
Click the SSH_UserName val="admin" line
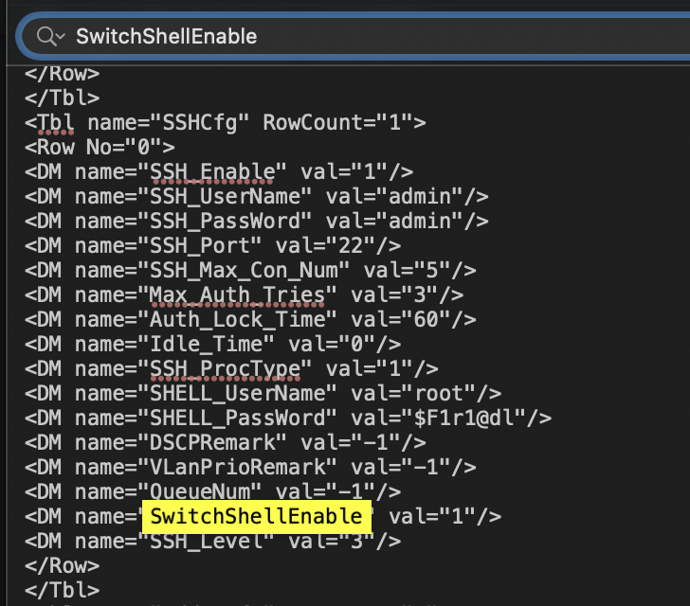[257, 196]
